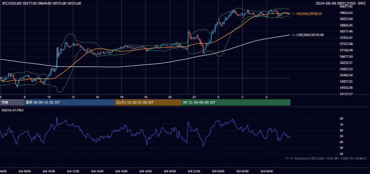
Task: Click hour tick 14 under price chart
Action: pos(97,97)
